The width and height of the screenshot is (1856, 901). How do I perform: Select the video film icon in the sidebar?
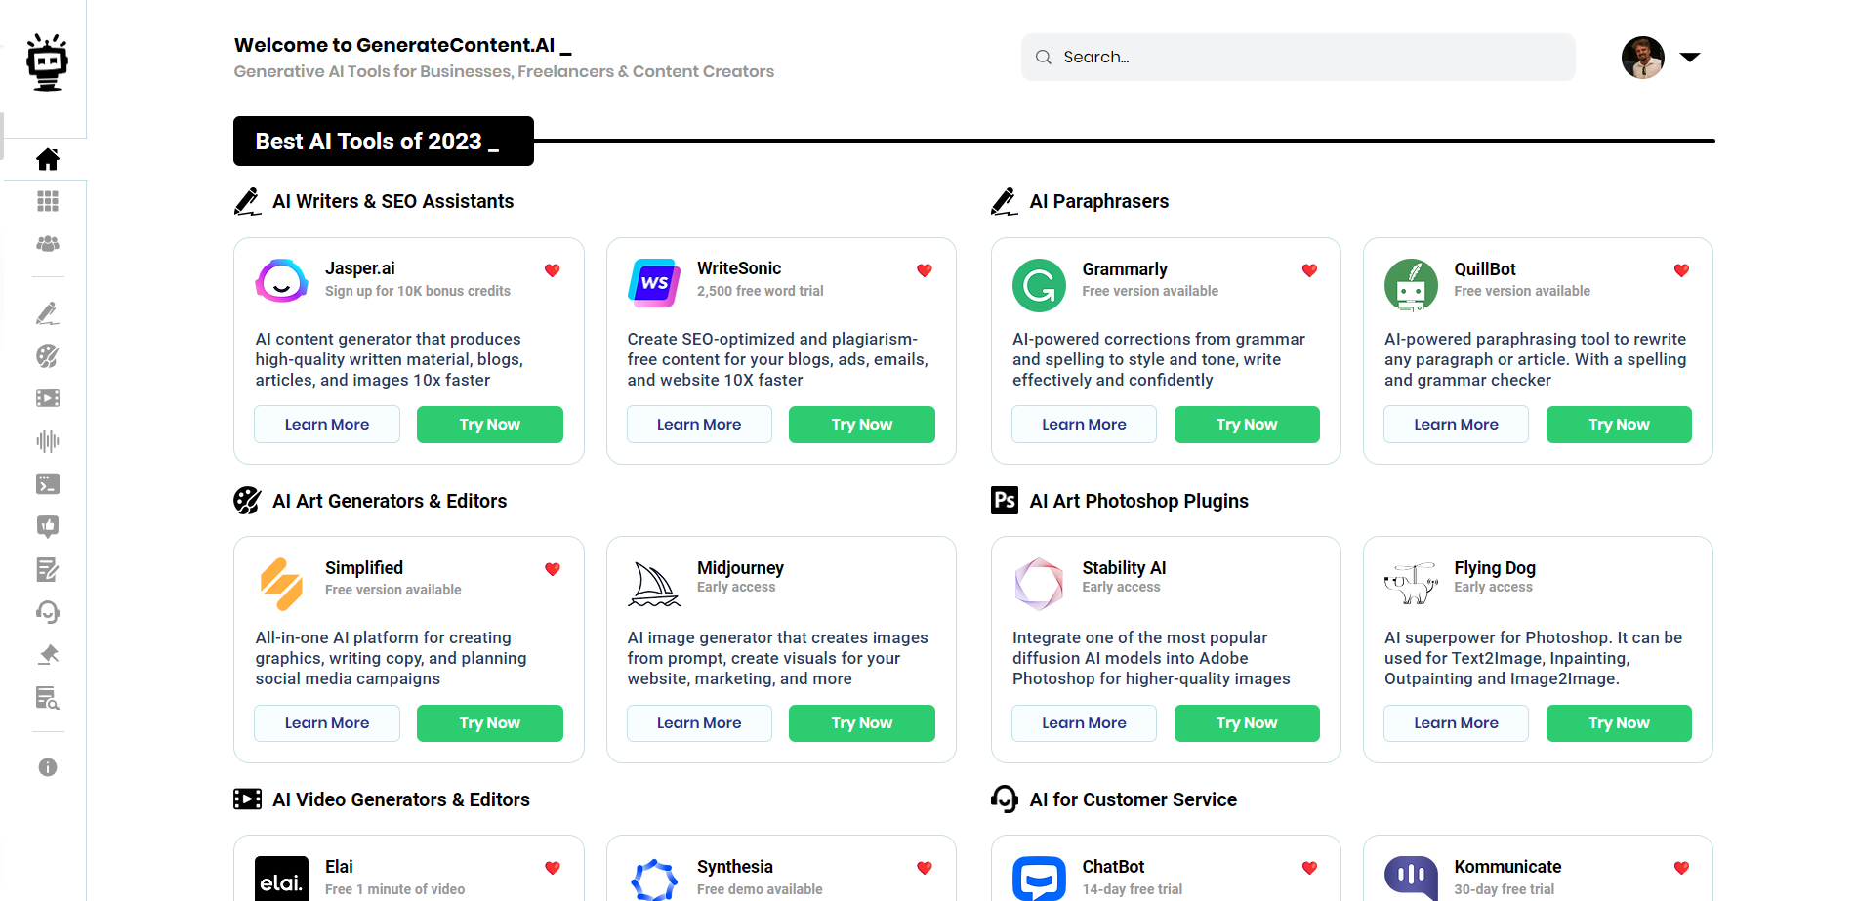(48, 398)
